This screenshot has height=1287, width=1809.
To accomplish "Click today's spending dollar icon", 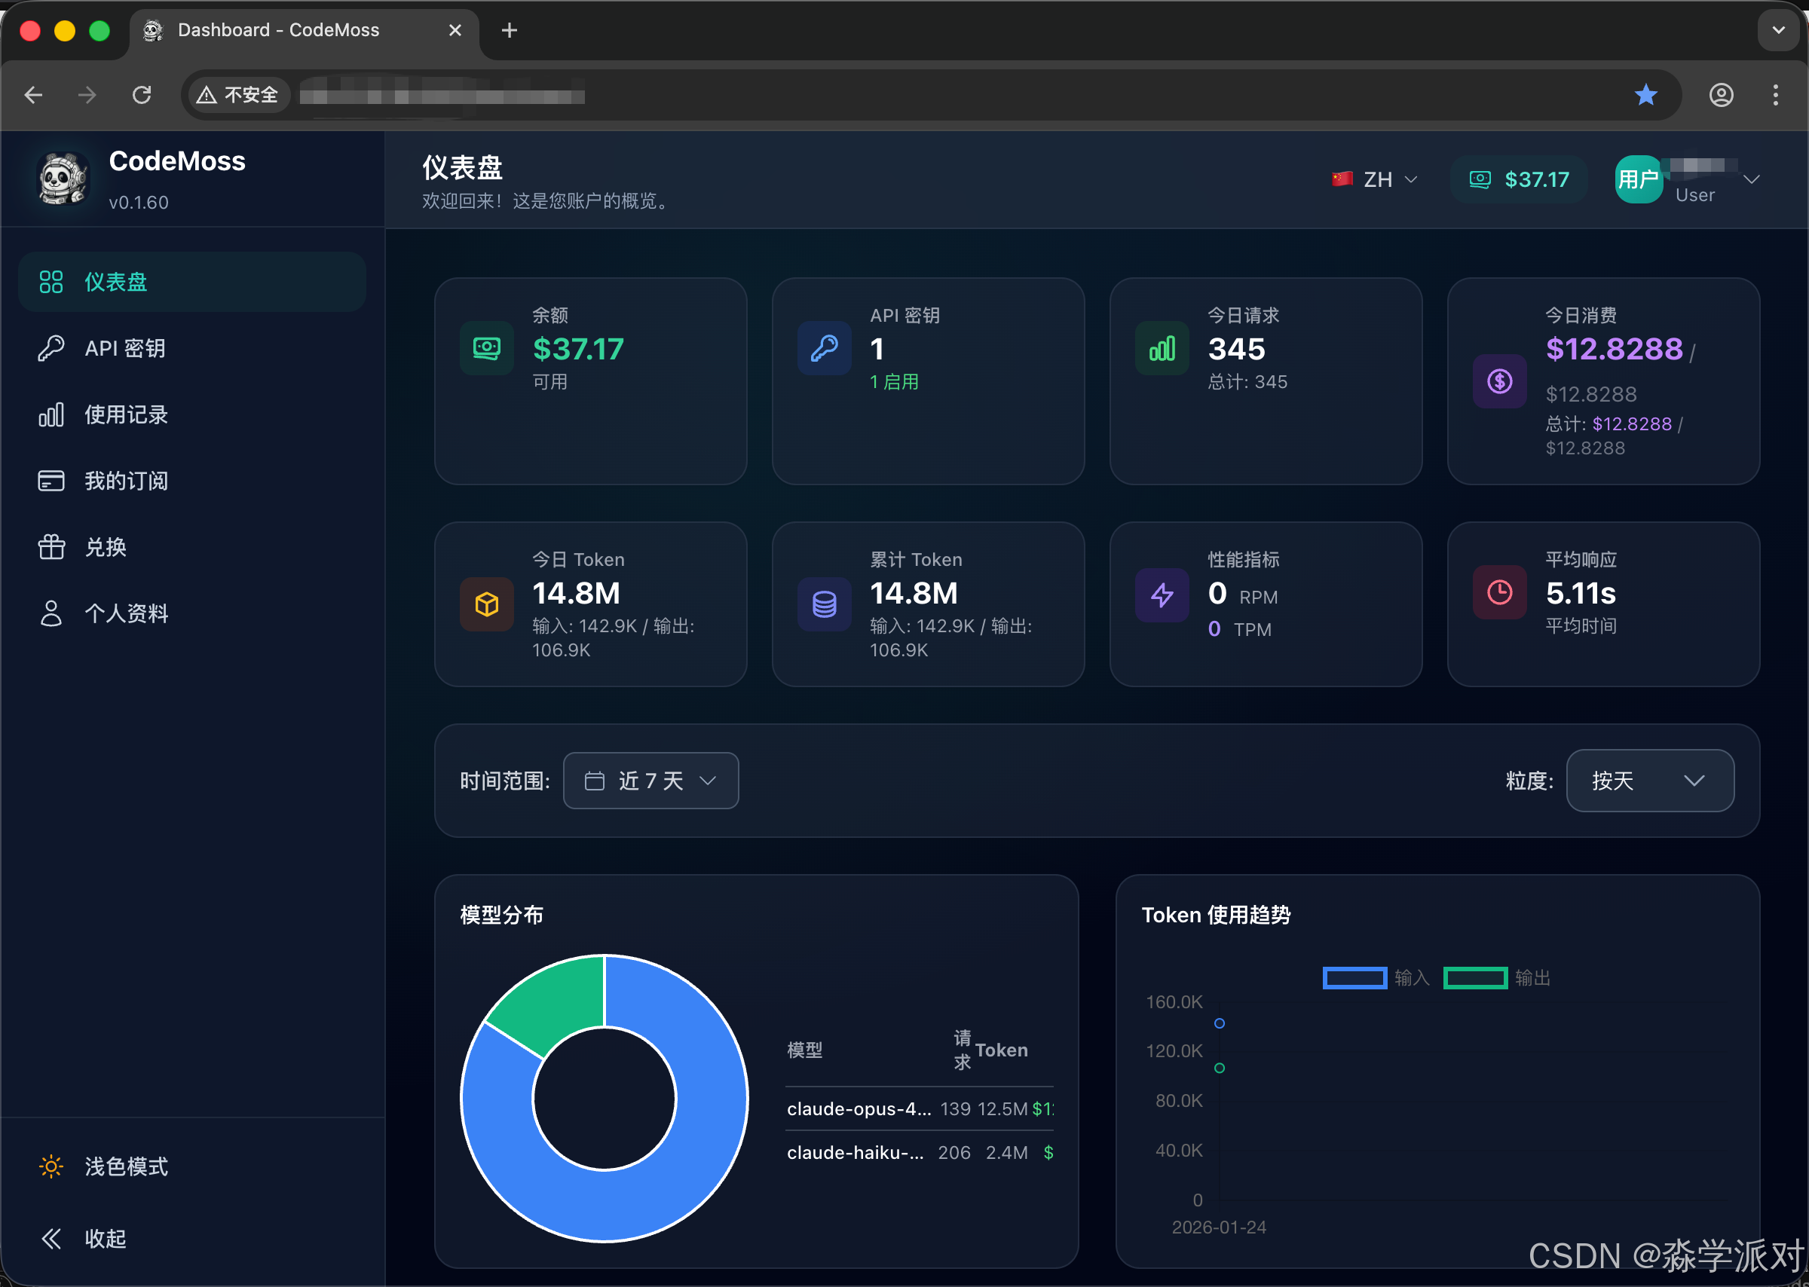I will [x=1498, y=381].
